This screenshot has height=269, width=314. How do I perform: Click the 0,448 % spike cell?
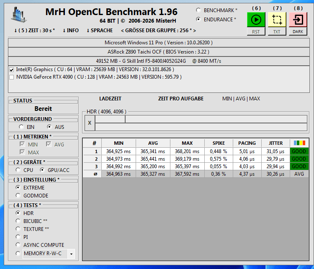(x=219, y=151)
